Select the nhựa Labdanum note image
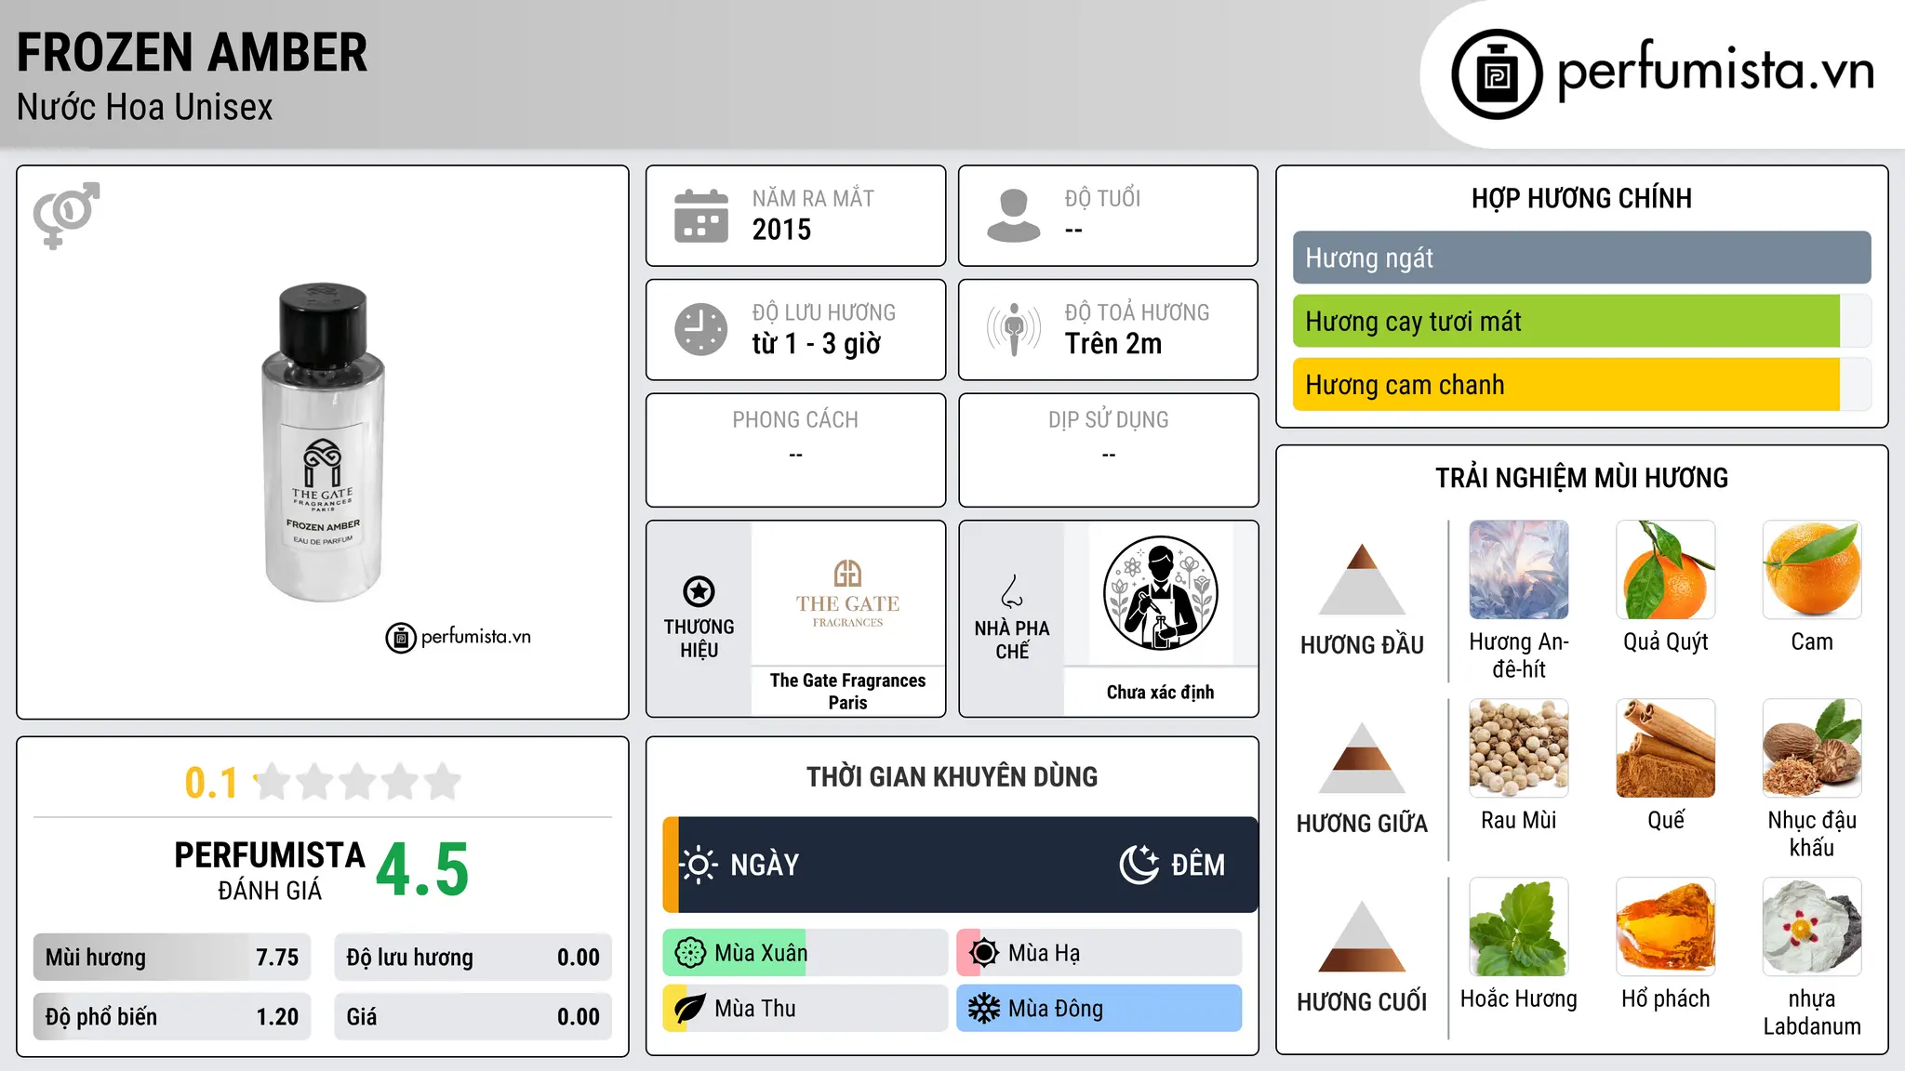 (x=1812, y=927)
